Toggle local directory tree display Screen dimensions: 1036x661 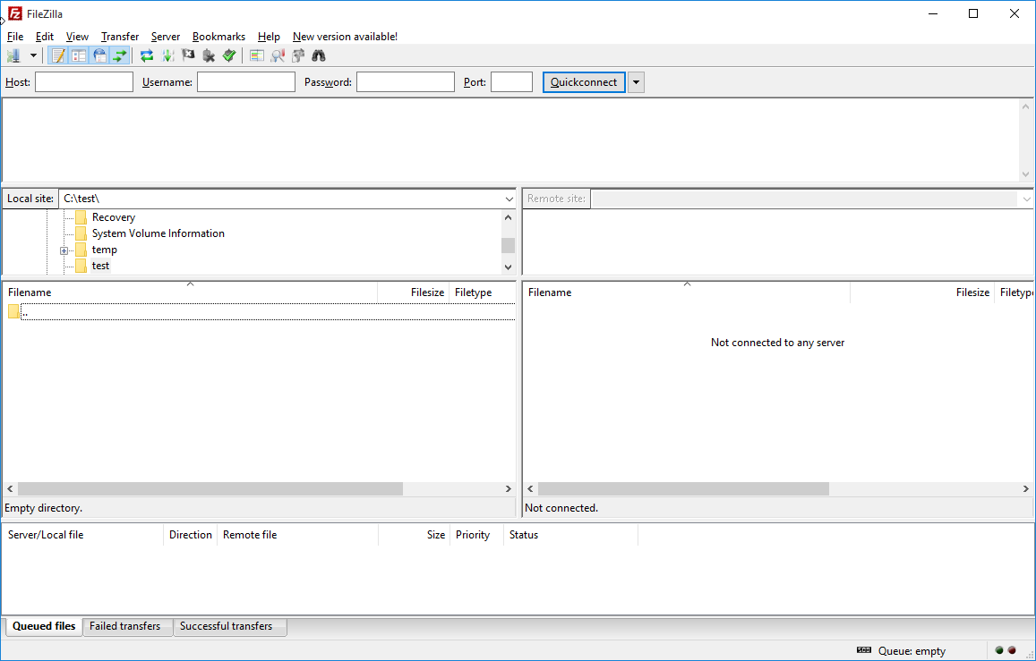(x=79, y=55)
